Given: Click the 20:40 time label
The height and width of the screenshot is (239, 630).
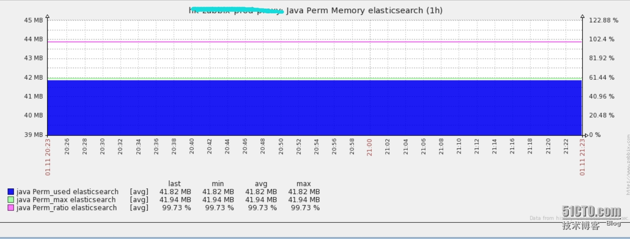Looking at the screenshot, I should (191, 147).
